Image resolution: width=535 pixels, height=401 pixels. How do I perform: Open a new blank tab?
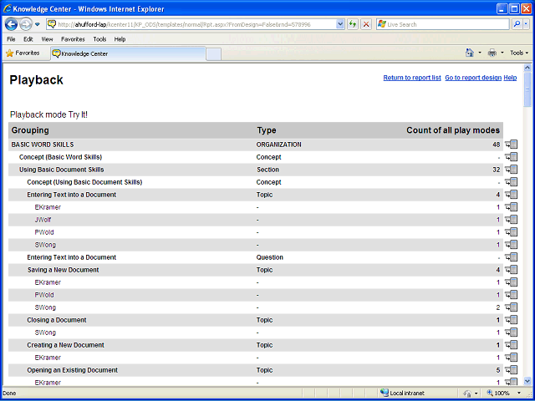[214, 54]
